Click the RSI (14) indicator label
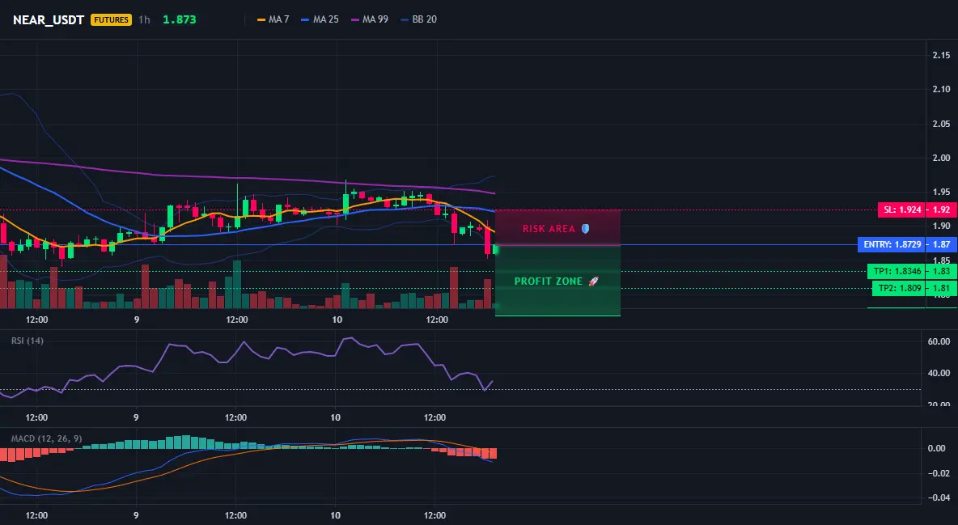 coord(28,341)
